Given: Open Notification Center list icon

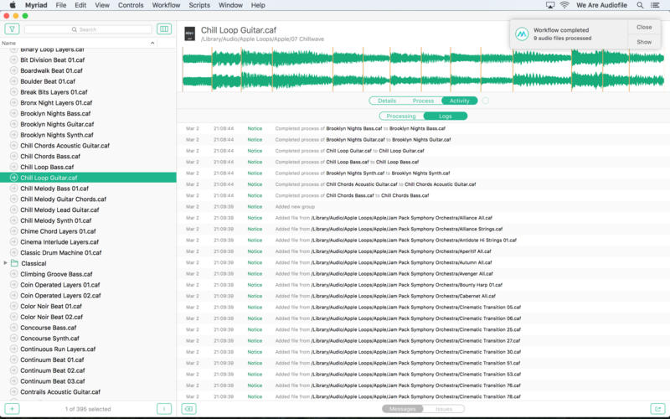Looking at the screenshot, I should pyautogui.click(x=655, y=5).
